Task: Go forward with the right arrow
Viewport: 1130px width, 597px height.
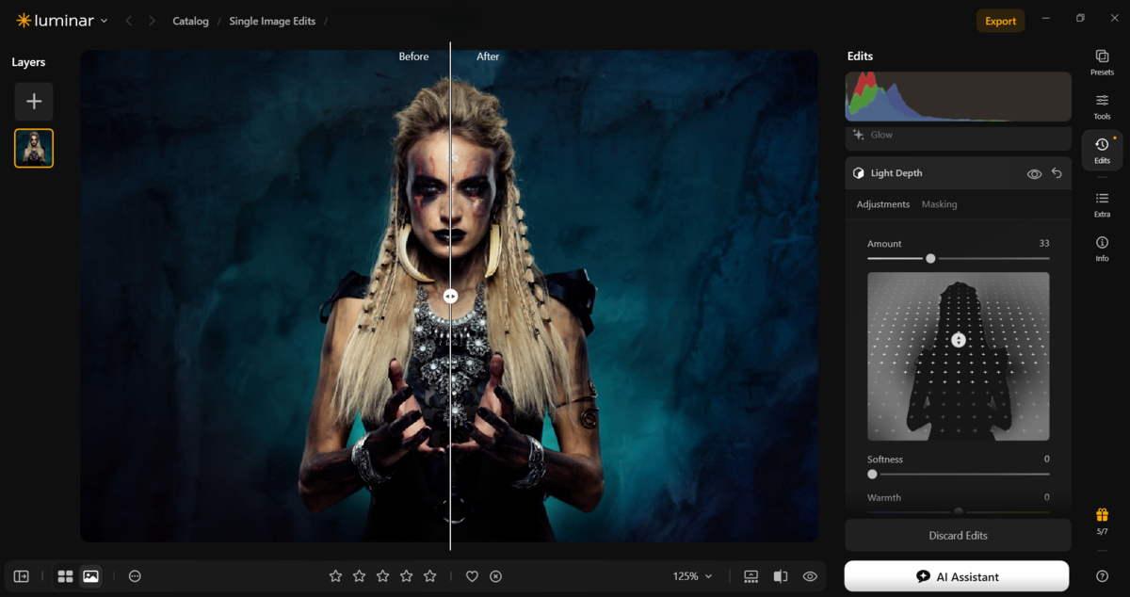Action: point(152,21)
